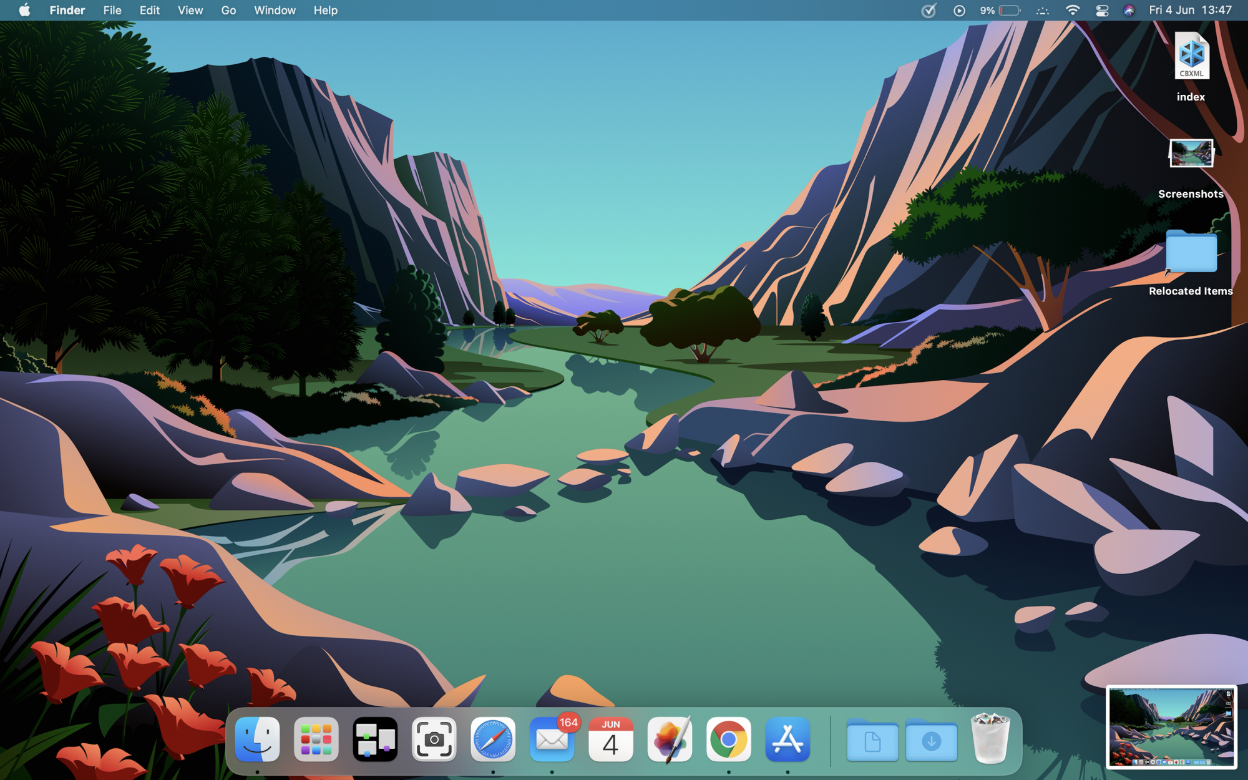Open the Apple menu
The image size is (1248, 780).
(24, 11)
